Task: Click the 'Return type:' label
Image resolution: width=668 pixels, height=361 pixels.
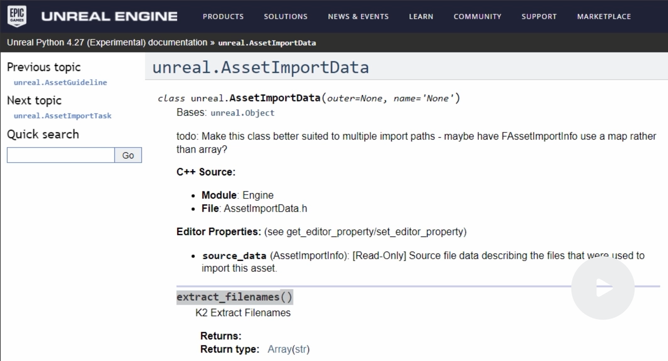Action: coord(230,350)
